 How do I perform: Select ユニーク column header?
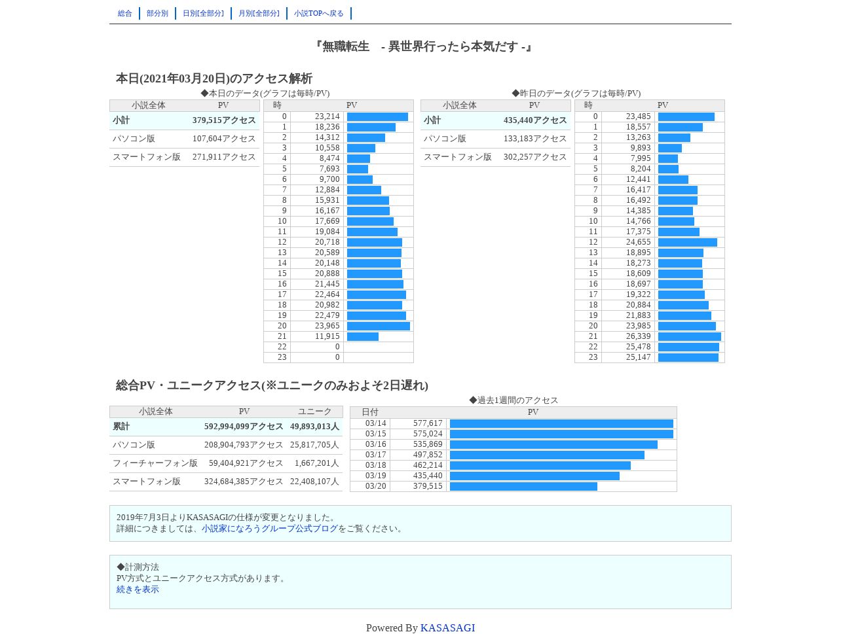pos(315,412)
